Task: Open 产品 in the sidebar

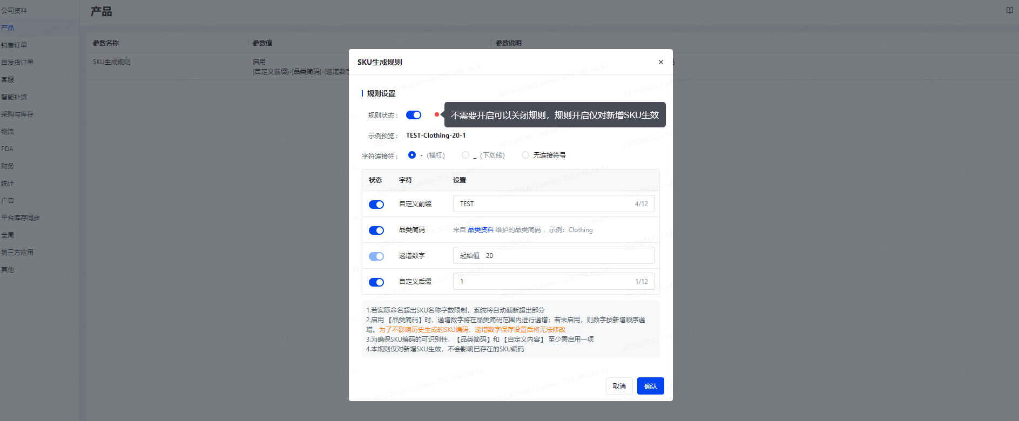Action: pos(8,28)
